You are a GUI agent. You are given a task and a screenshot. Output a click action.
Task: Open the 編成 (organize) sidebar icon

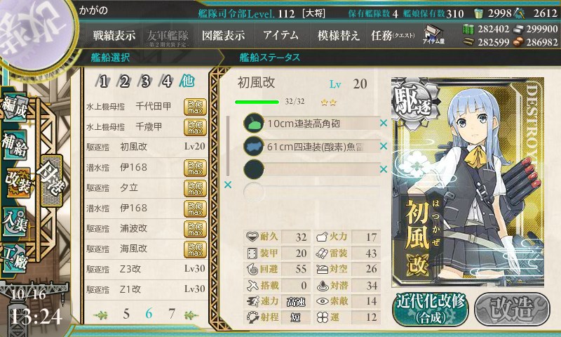(14, 107)
